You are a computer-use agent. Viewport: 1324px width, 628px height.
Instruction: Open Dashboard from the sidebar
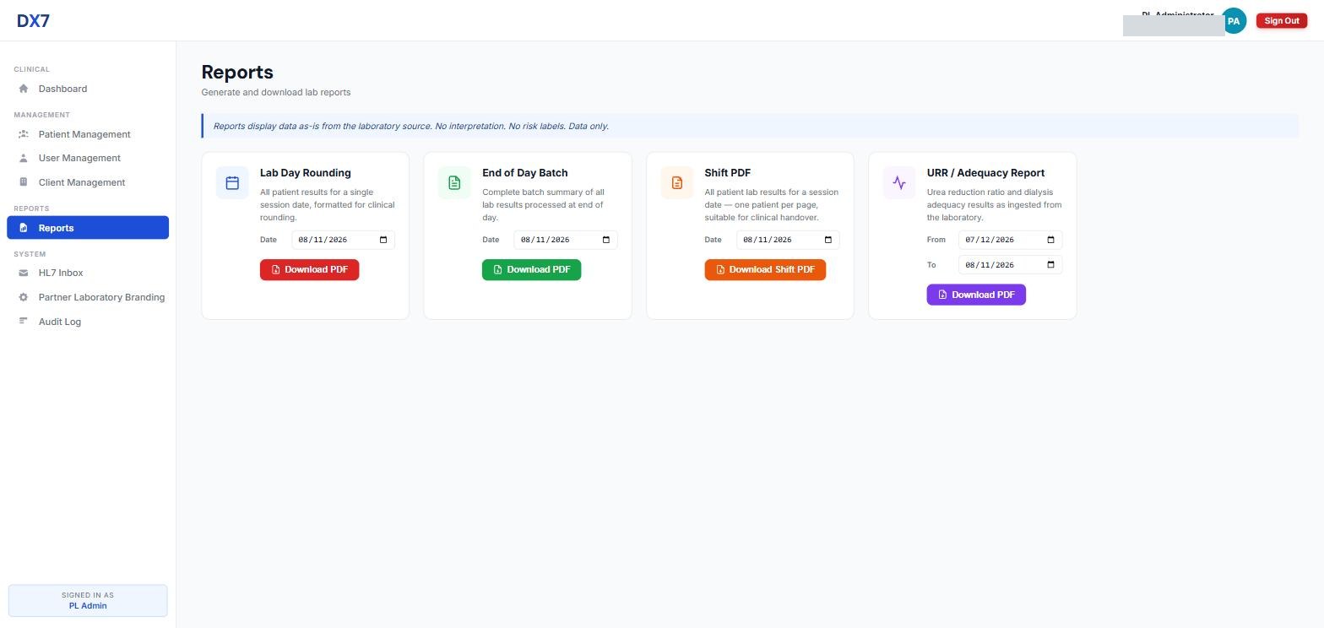(x=88, y=89)
